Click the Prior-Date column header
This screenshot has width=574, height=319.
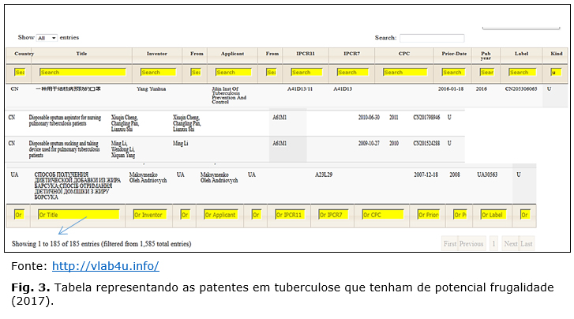click(x=455, y=54)
